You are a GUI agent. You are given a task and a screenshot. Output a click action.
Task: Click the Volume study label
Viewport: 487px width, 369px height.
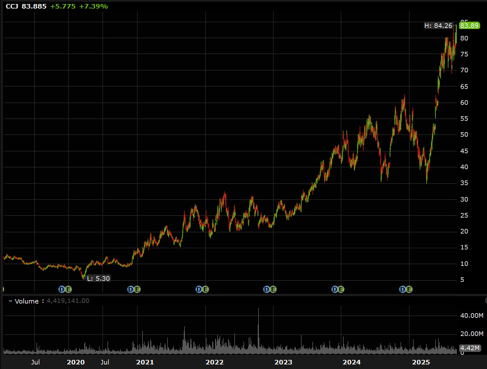(x=27, y=301)
